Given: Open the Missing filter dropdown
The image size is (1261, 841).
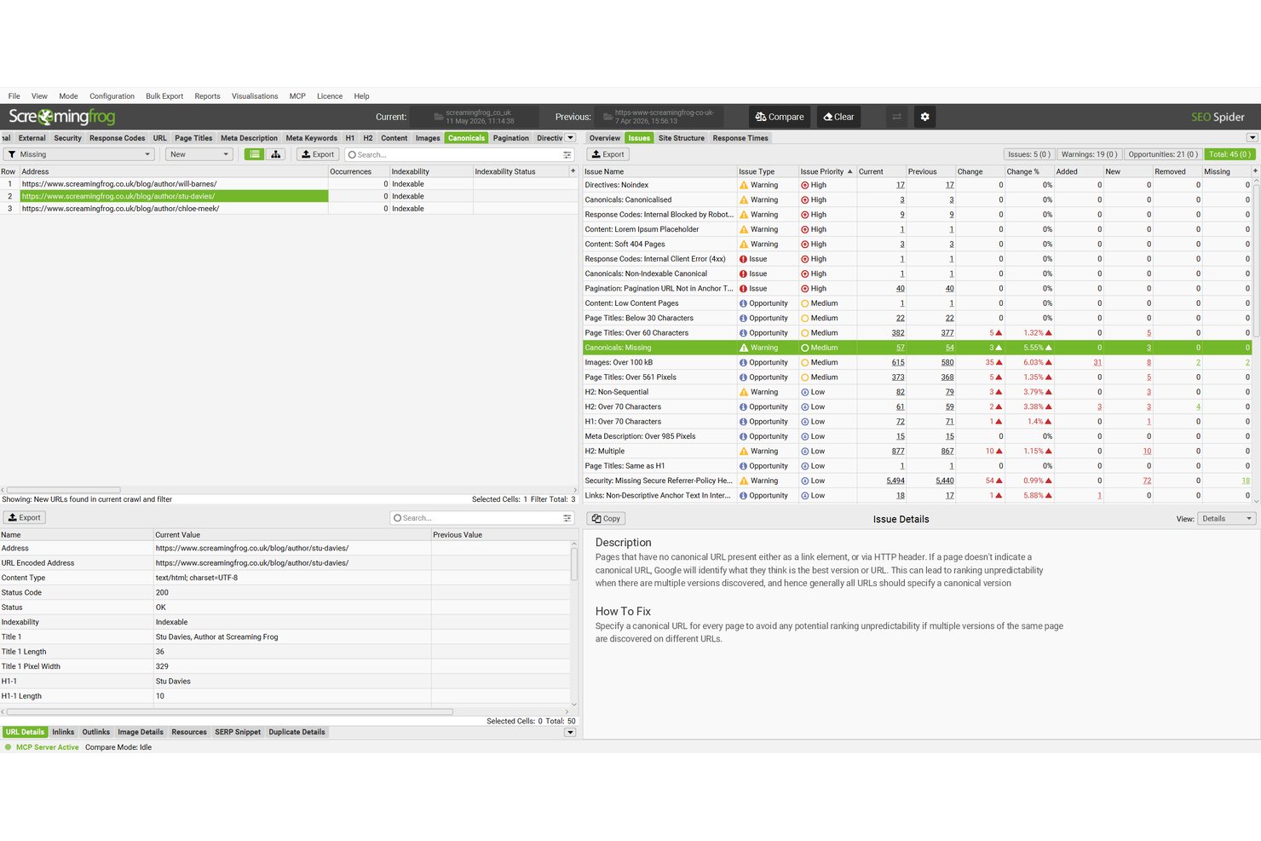Looking at the screenshot, I should click(x=78, y=154).
